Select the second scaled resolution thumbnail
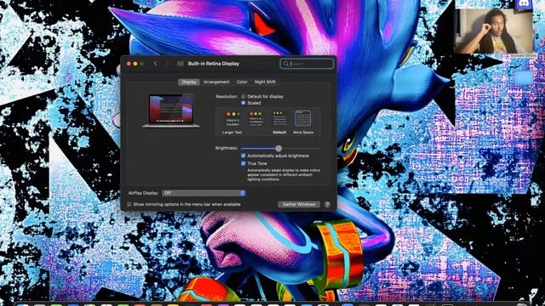The width and height of the screenshot is (545, 306). pyautogui.click(x=255, y=119)
